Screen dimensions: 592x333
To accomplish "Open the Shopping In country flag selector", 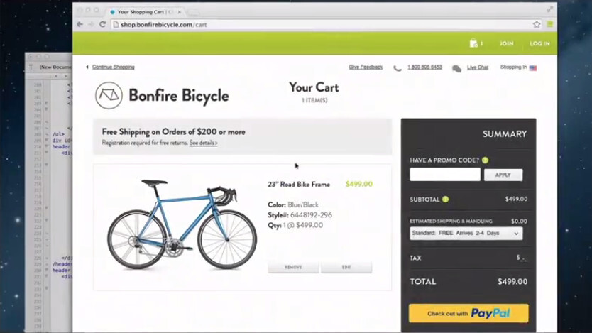I will pos(532,68).
